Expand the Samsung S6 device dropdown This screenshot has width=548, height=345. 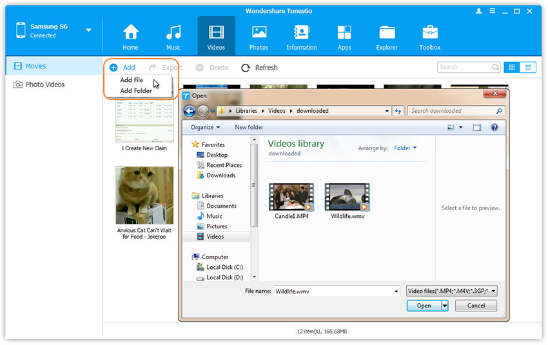(88, 30)
